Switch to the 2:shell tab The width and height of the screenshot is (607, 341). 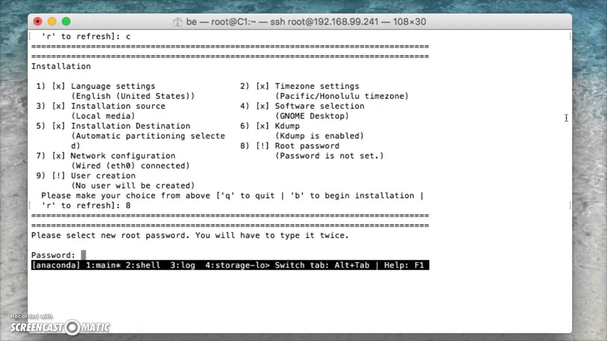click(x=143, y=265)
